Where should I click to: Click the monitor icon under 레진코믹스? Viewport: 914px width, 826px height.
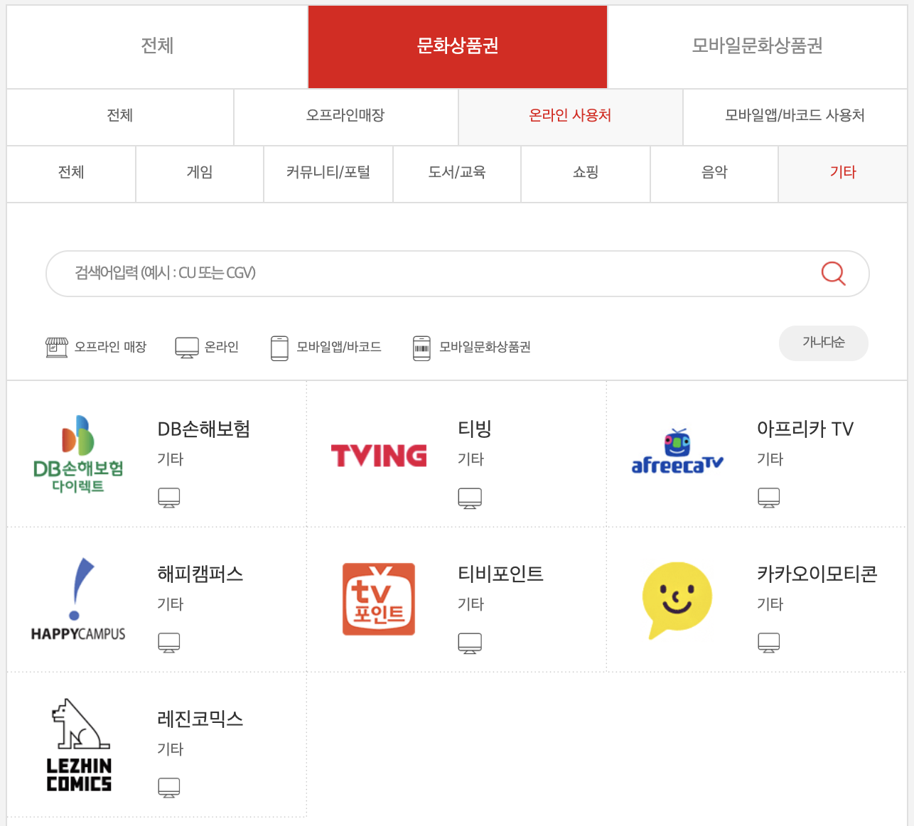168,787
